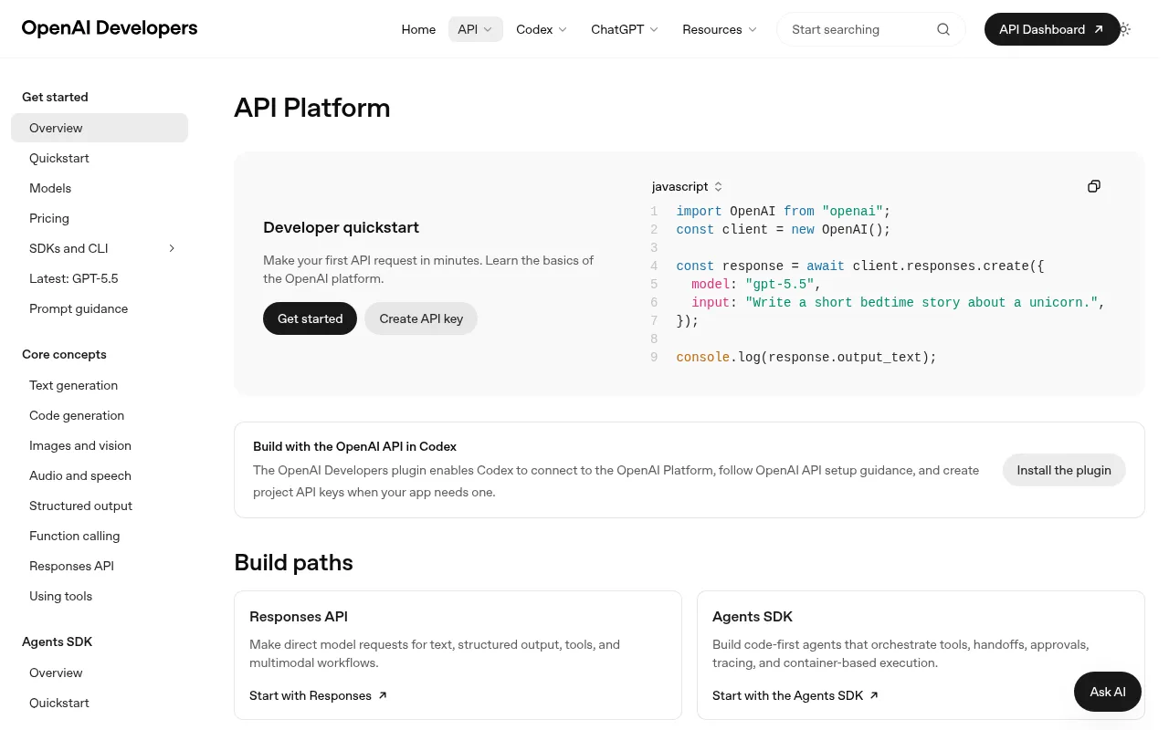Open Code generation page
Screen dimensions: 1169x730
(100, 415)
